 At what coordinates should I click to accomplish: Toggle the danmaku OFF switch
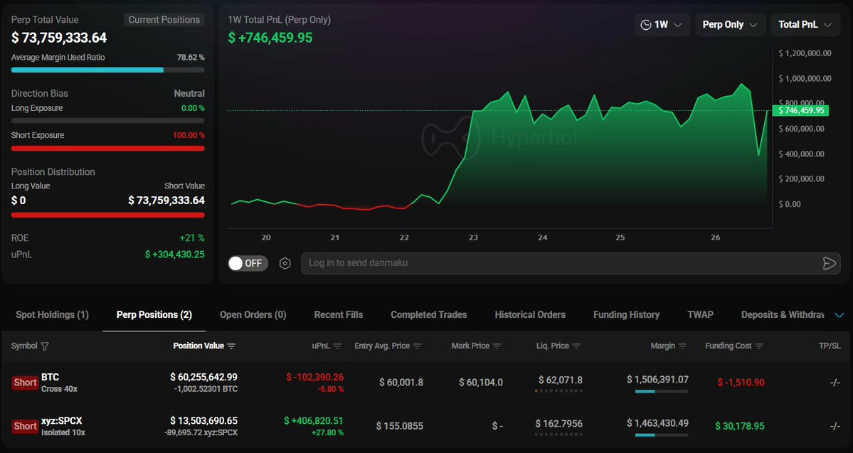coord(248,263)
